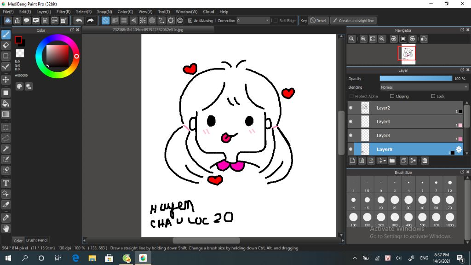The height and width of the screenshot is (265, 471).
Task: Enable the Clipping checkbox
Action: [392, 96]
